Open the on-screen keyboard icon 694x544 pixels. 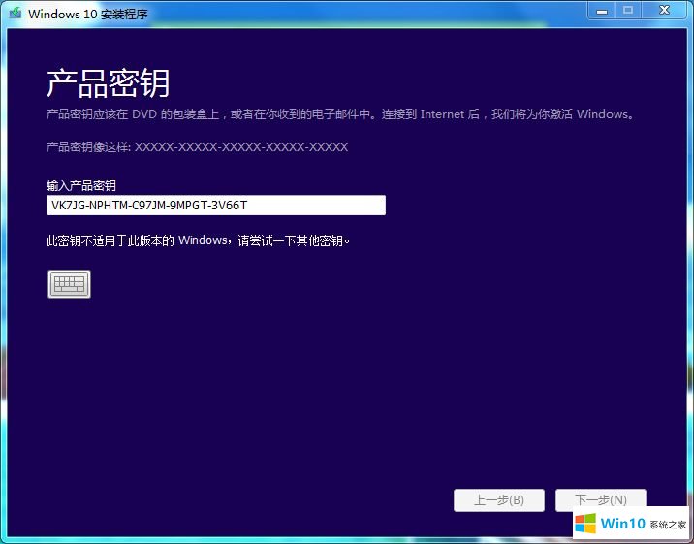coord(69,284)
